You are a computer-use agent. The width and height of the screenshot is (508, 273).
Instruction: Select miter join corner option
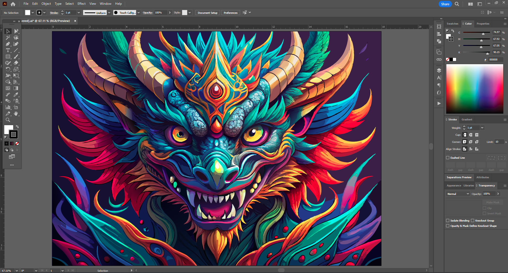tap(465, 142)
